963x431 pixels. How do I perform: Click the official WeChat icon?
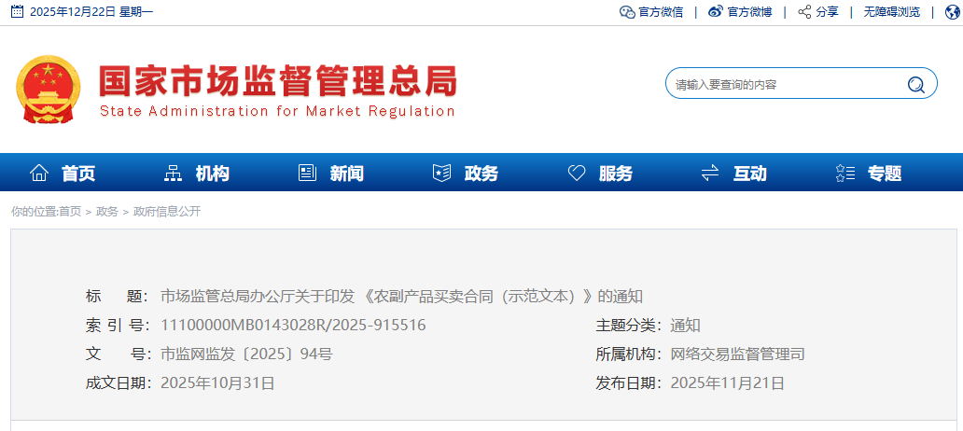pyautogui.click(x=627, y=12)
